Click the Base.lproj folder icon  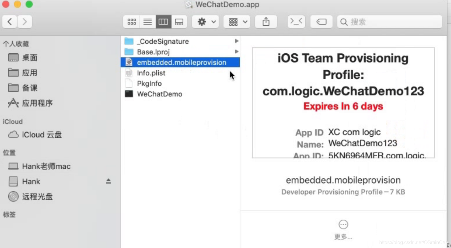[129, 52]
